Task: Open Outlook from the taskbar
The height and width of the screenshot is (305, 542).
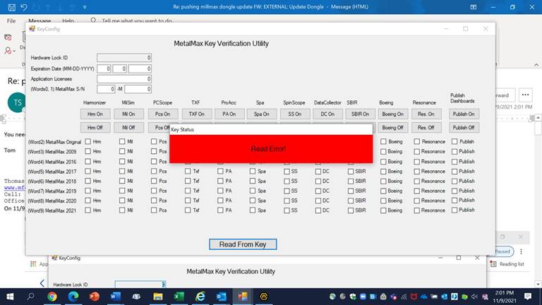Action: point(221,297)
